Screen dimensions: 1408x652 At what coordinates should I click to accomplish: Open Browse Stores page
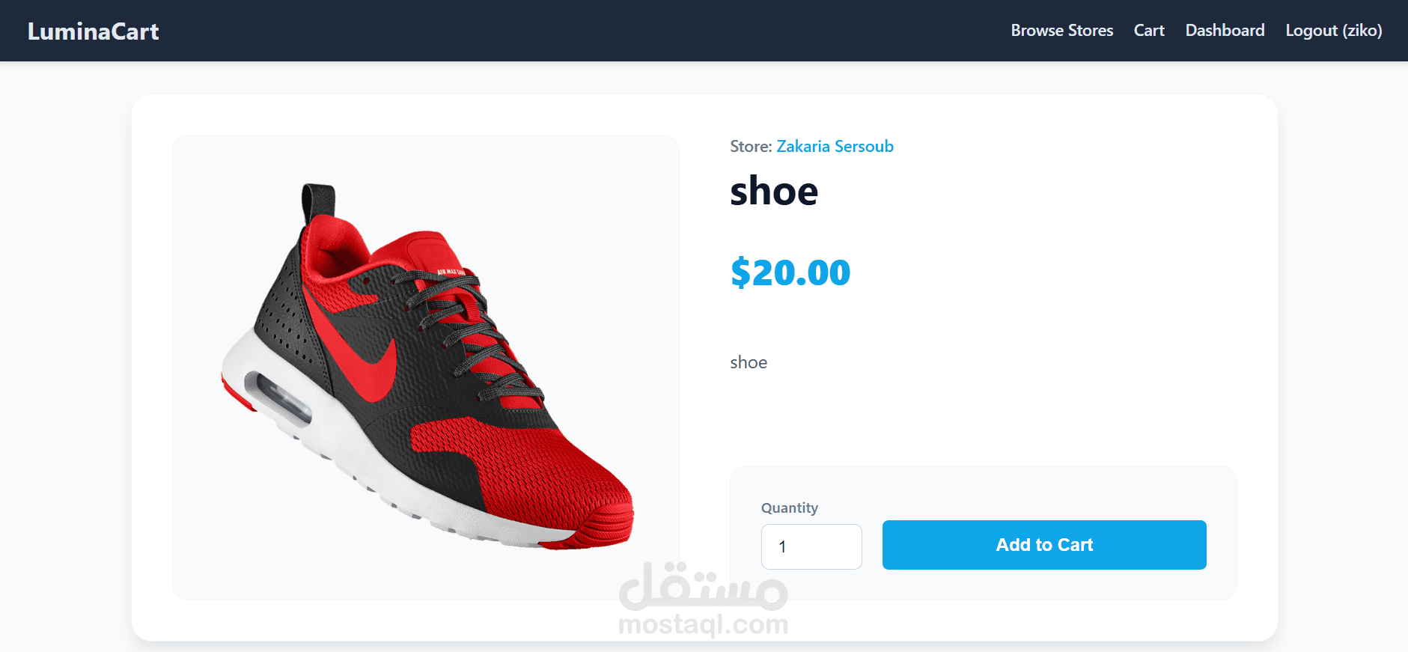pyautogui.click(x=1061, y=31)
